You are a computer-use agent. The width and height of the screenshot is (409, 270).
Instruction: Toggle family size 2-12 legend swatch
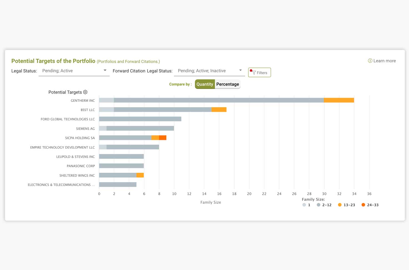point(318,205)
